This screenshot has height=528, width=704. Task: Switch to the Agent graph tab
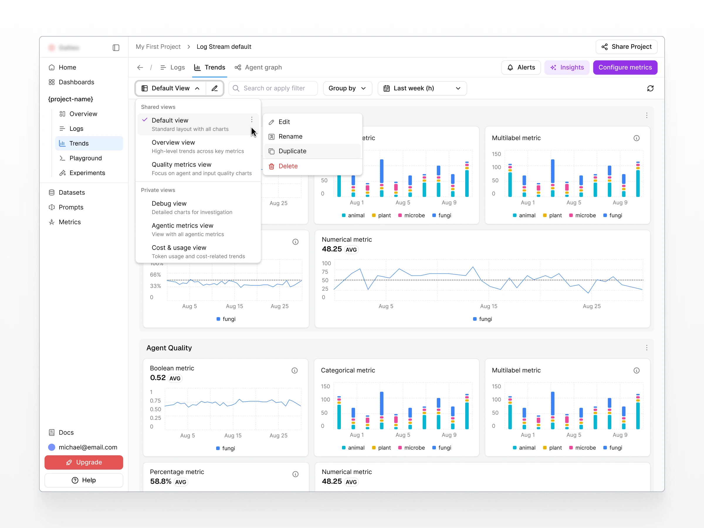click(258, 67)
